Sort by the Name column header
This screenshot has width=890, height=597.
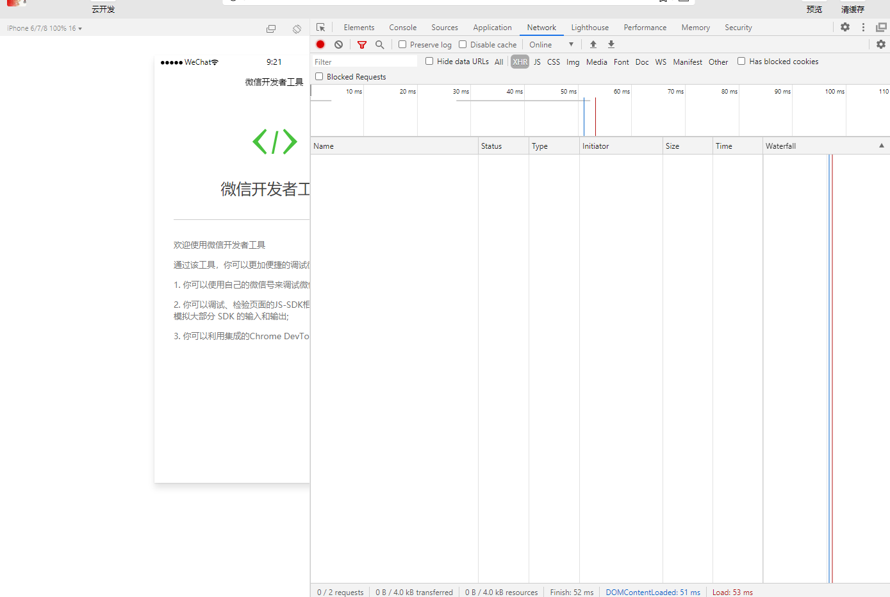click(x=394, y=146)
